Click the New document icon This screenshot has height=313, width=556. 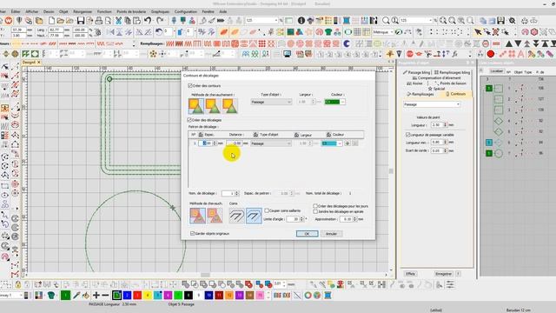(52, 21)
